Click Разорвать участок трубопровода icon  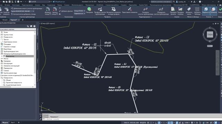click(145, 9)
